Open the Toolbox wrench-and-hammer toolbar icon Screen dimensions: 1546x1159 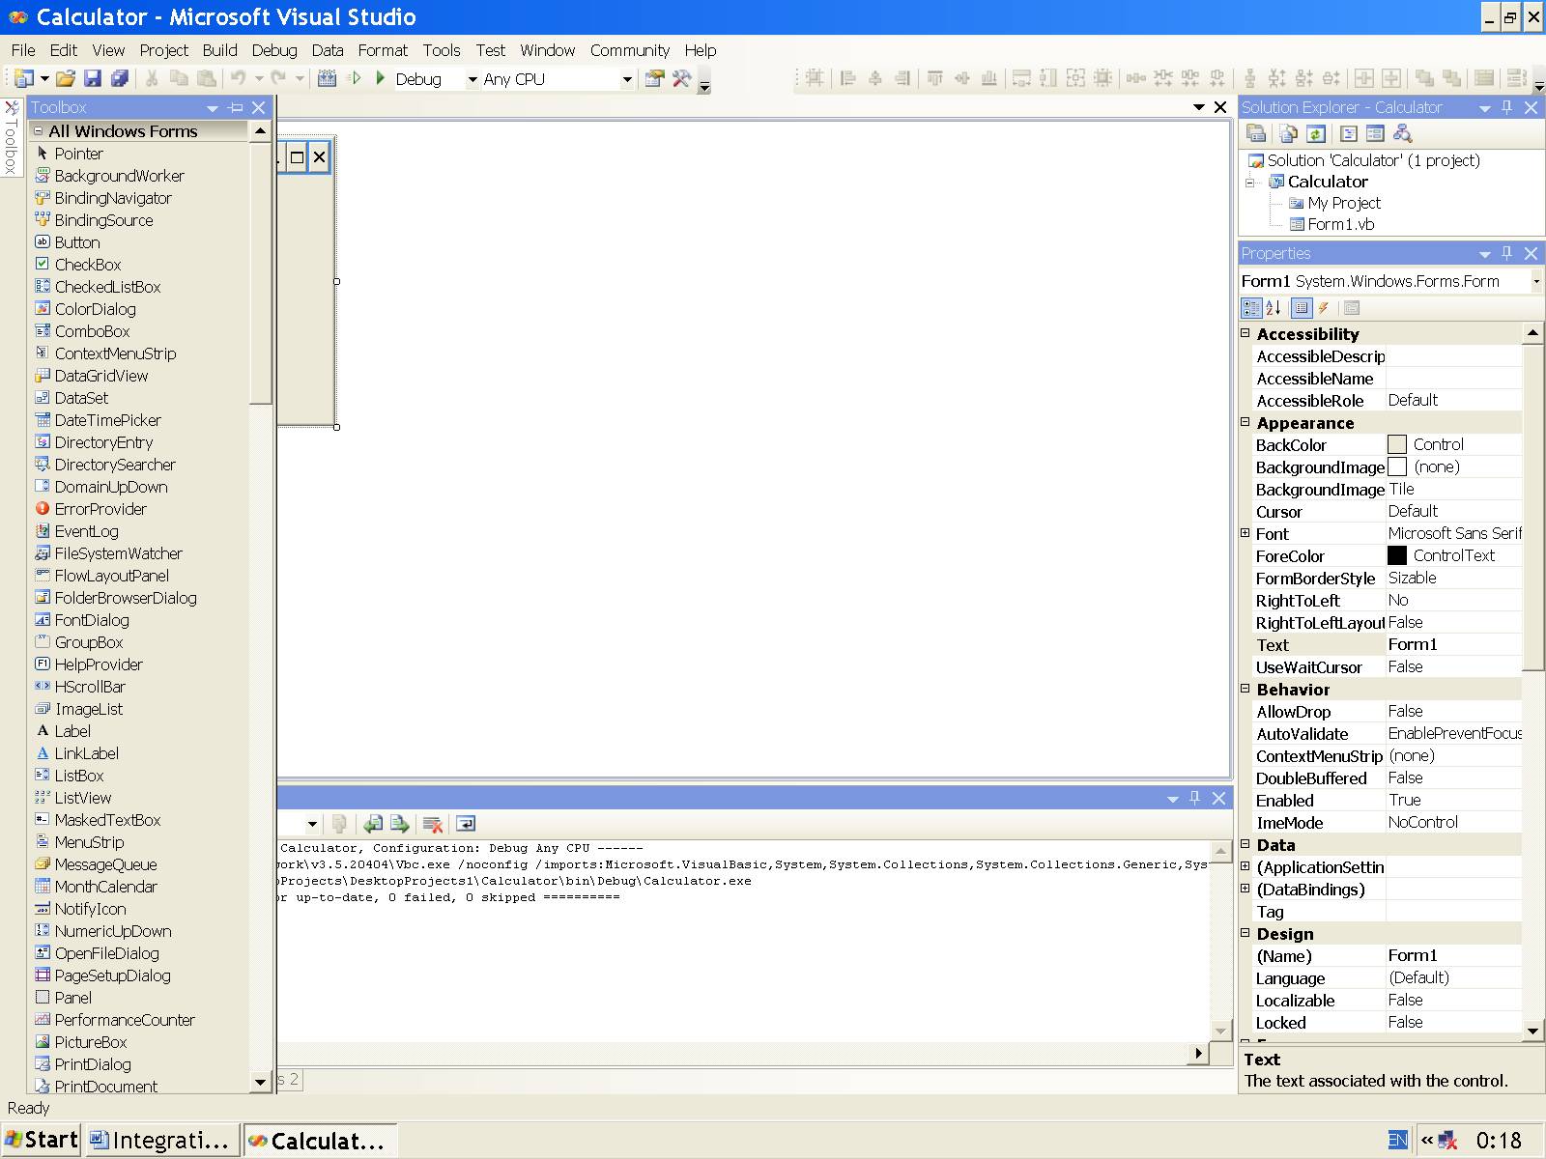(682, 79)
